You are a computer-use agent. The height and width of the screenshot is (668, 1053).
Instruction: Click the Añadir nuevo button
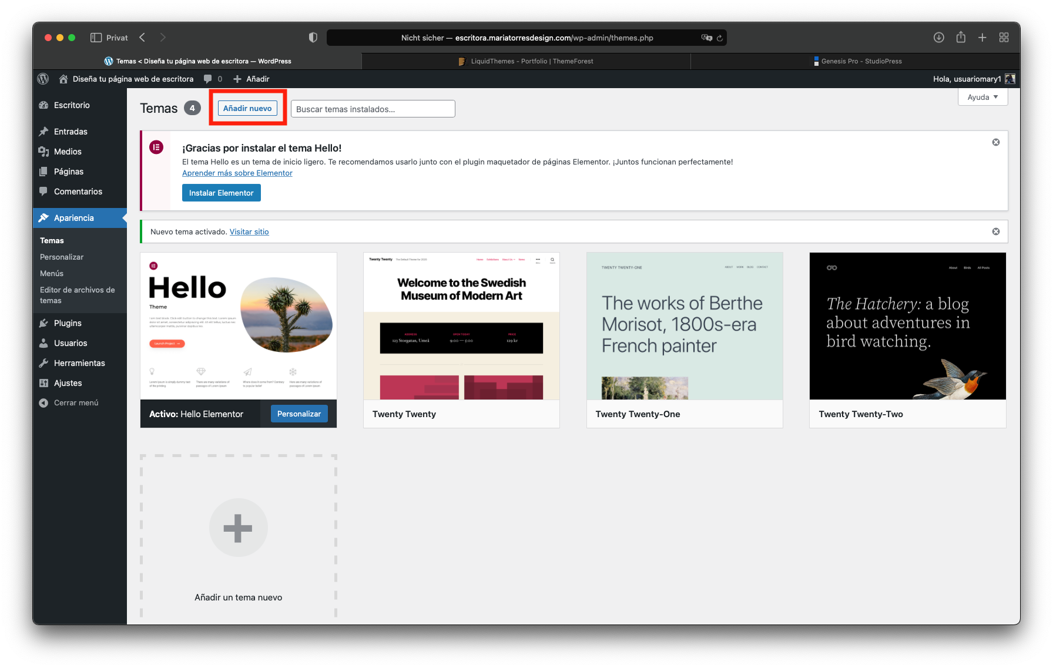click(x=247, y=108)
